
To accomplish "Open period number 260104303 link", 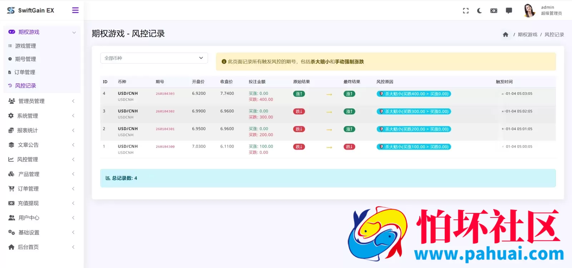I will tap(165, 94).
